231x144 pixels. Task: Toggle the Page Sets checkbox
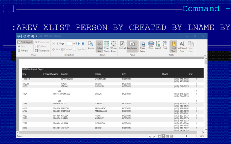click(x=74, y=49)
